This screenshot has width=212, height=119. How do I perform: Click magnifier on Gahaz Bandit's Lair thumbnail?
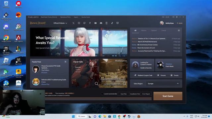coord(125,84)
